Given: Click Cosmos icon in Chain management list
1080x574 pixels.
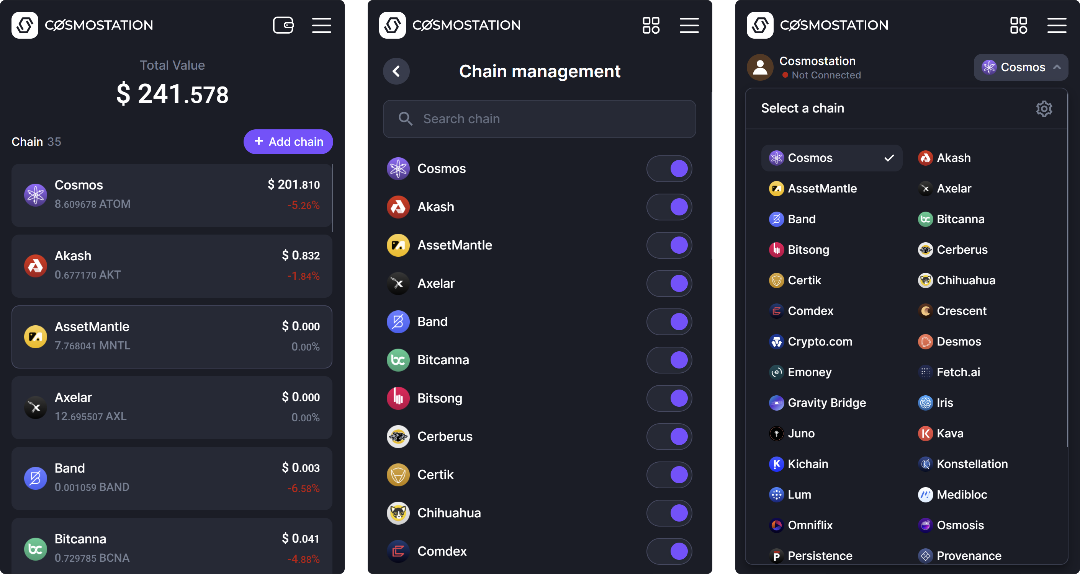Looking at the screenshot, I should pyautogui.click(x=398, y=169).
